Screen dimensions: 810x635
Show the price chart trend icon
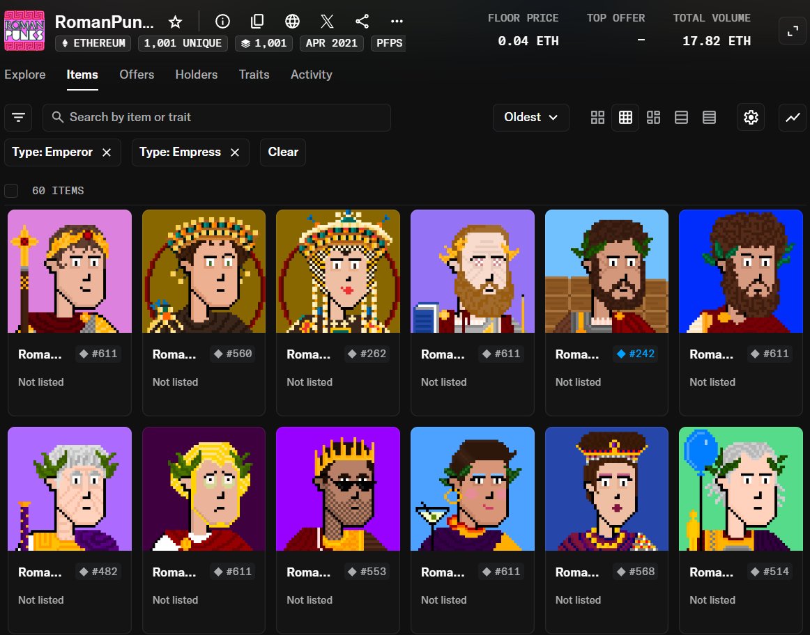coord(793,118)
